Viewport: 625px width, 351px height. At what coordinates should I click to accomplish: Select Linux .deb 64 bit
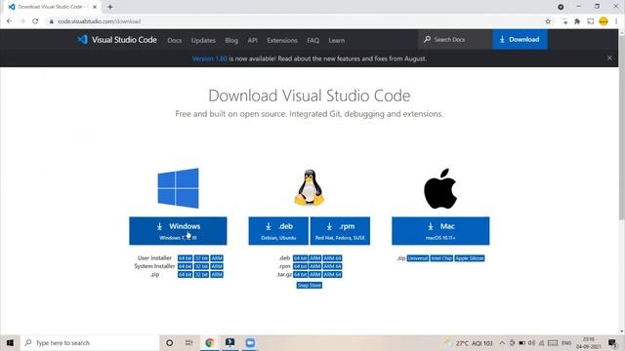point(300,258)
